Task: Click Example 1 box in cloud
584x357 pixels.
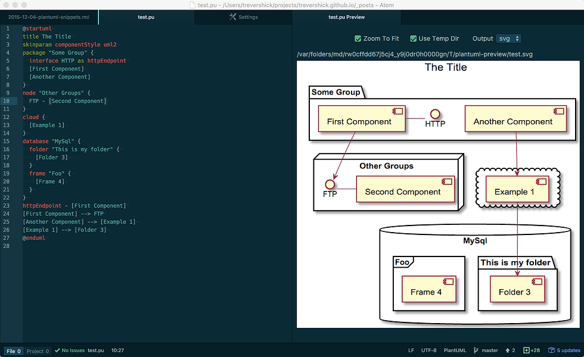Action: [517, 189]
